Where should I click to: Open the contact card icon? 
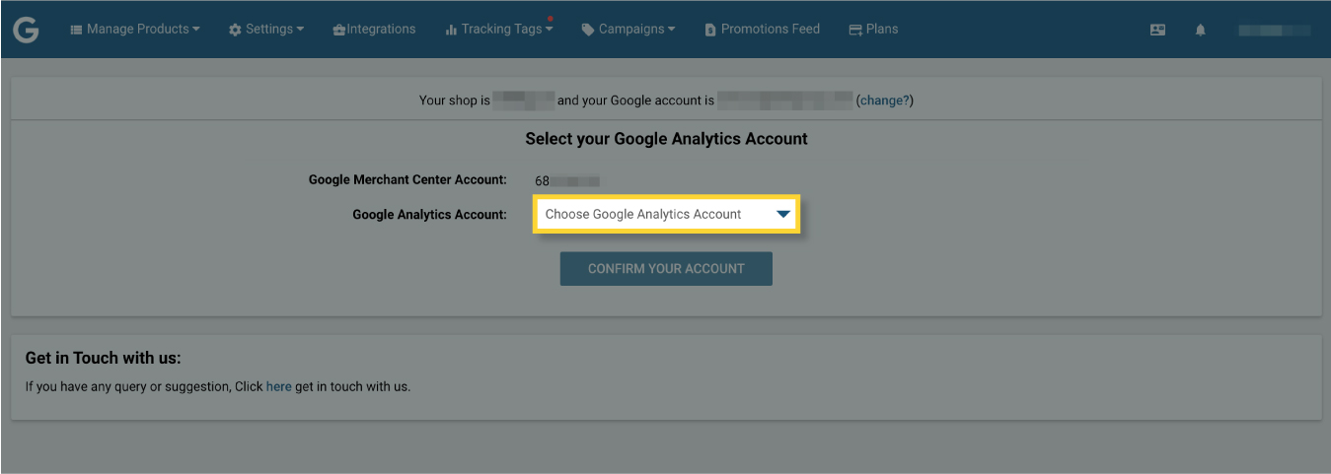tap(1157, 30)
